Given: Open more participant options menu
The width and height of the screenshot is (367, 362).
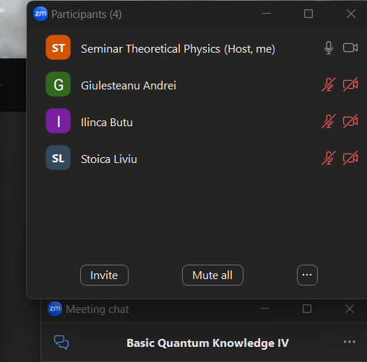Looking at the screenshot, I should [307, 275].
